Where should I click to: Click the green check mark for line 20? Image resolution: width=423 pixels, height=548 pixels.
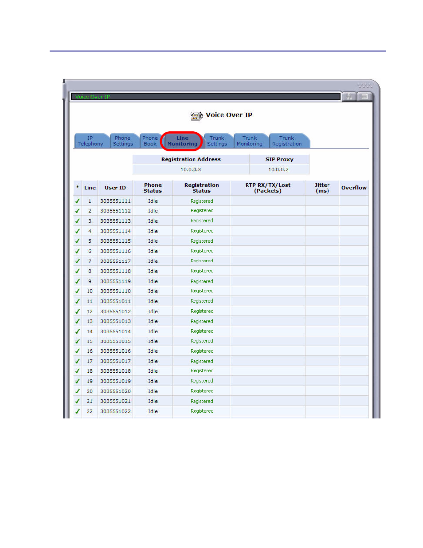[x=78, y=391]
